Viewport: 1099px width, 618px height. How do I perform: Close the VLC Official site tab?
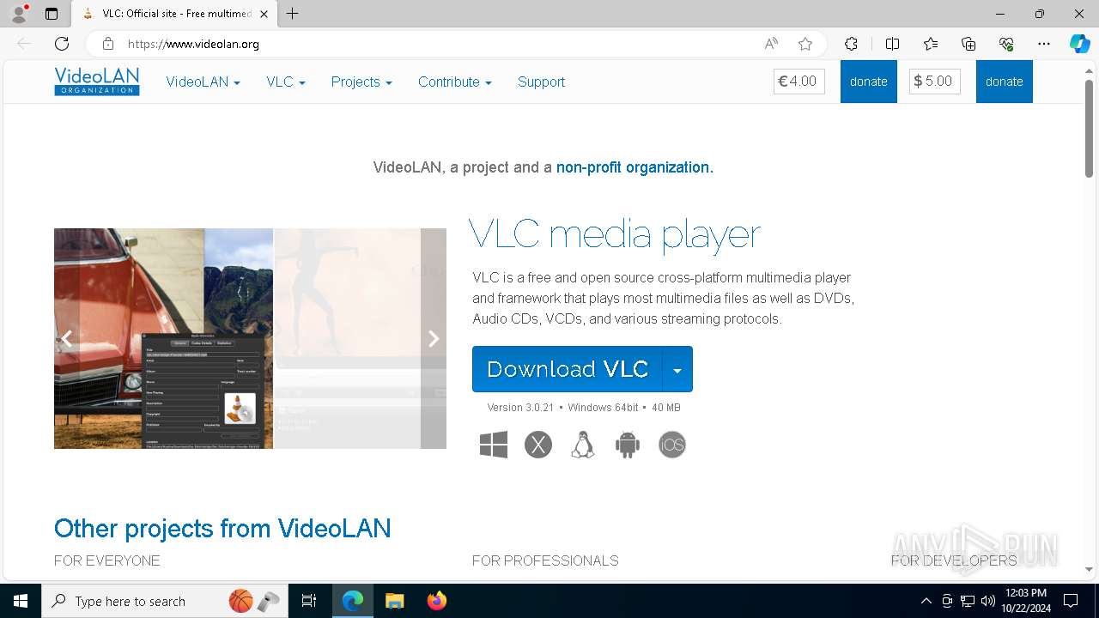click(264, 14)
